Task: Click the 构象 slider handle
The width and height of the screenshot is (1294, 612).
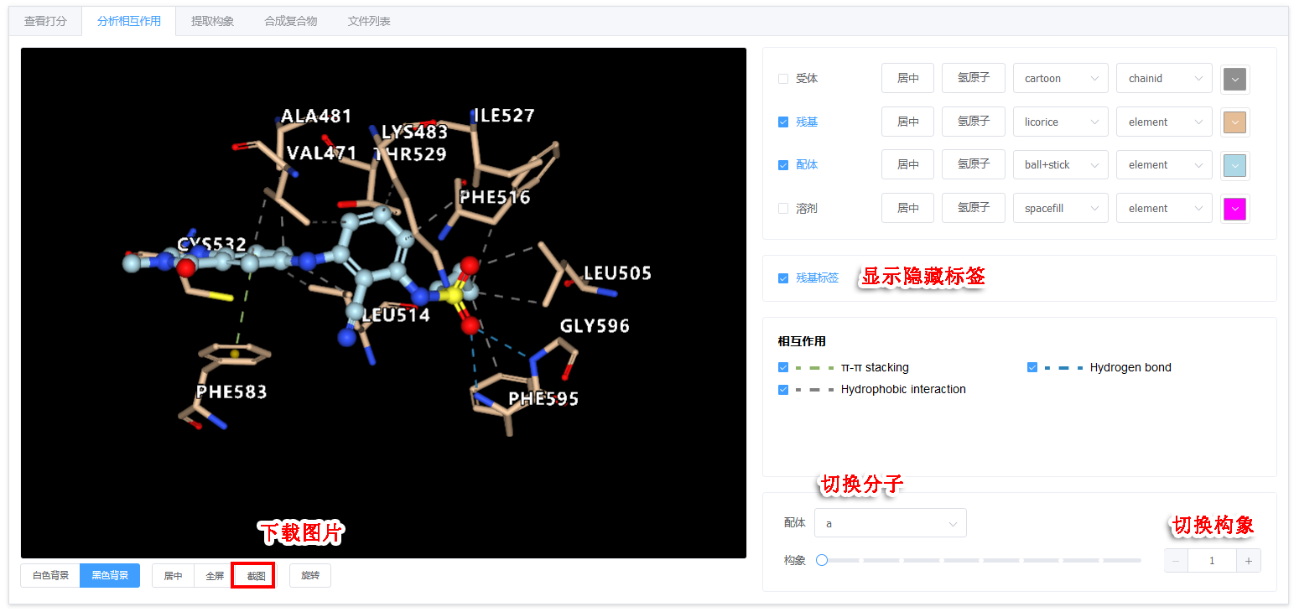Action: 822,560
